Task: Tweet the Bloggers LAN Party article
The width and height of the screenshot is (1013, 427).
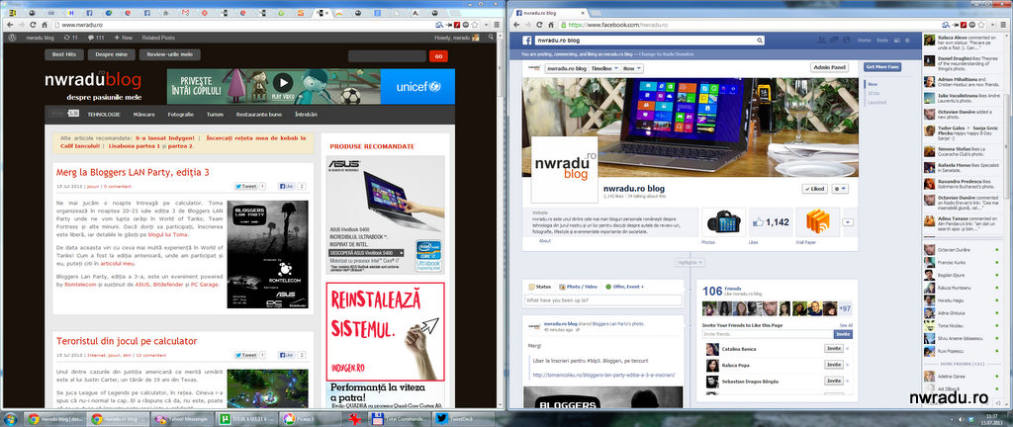Action: 246,186
